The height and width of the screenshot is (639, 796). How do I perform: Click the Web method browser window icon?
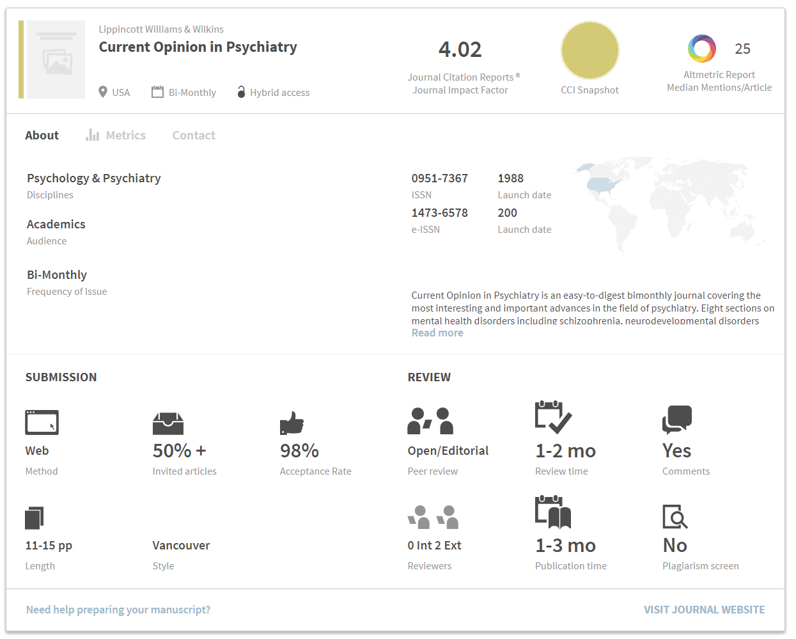42,422
